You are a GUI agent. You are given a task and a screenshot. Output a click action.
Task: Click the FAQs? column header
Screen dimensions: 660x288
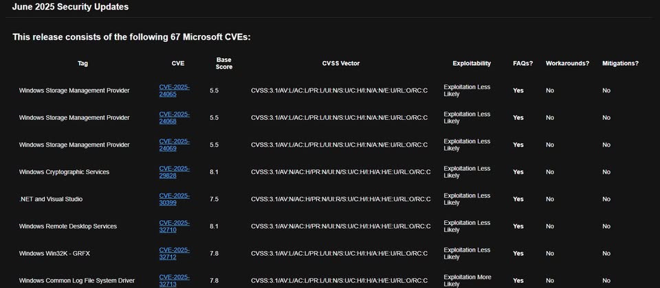[x=522, y=63]
